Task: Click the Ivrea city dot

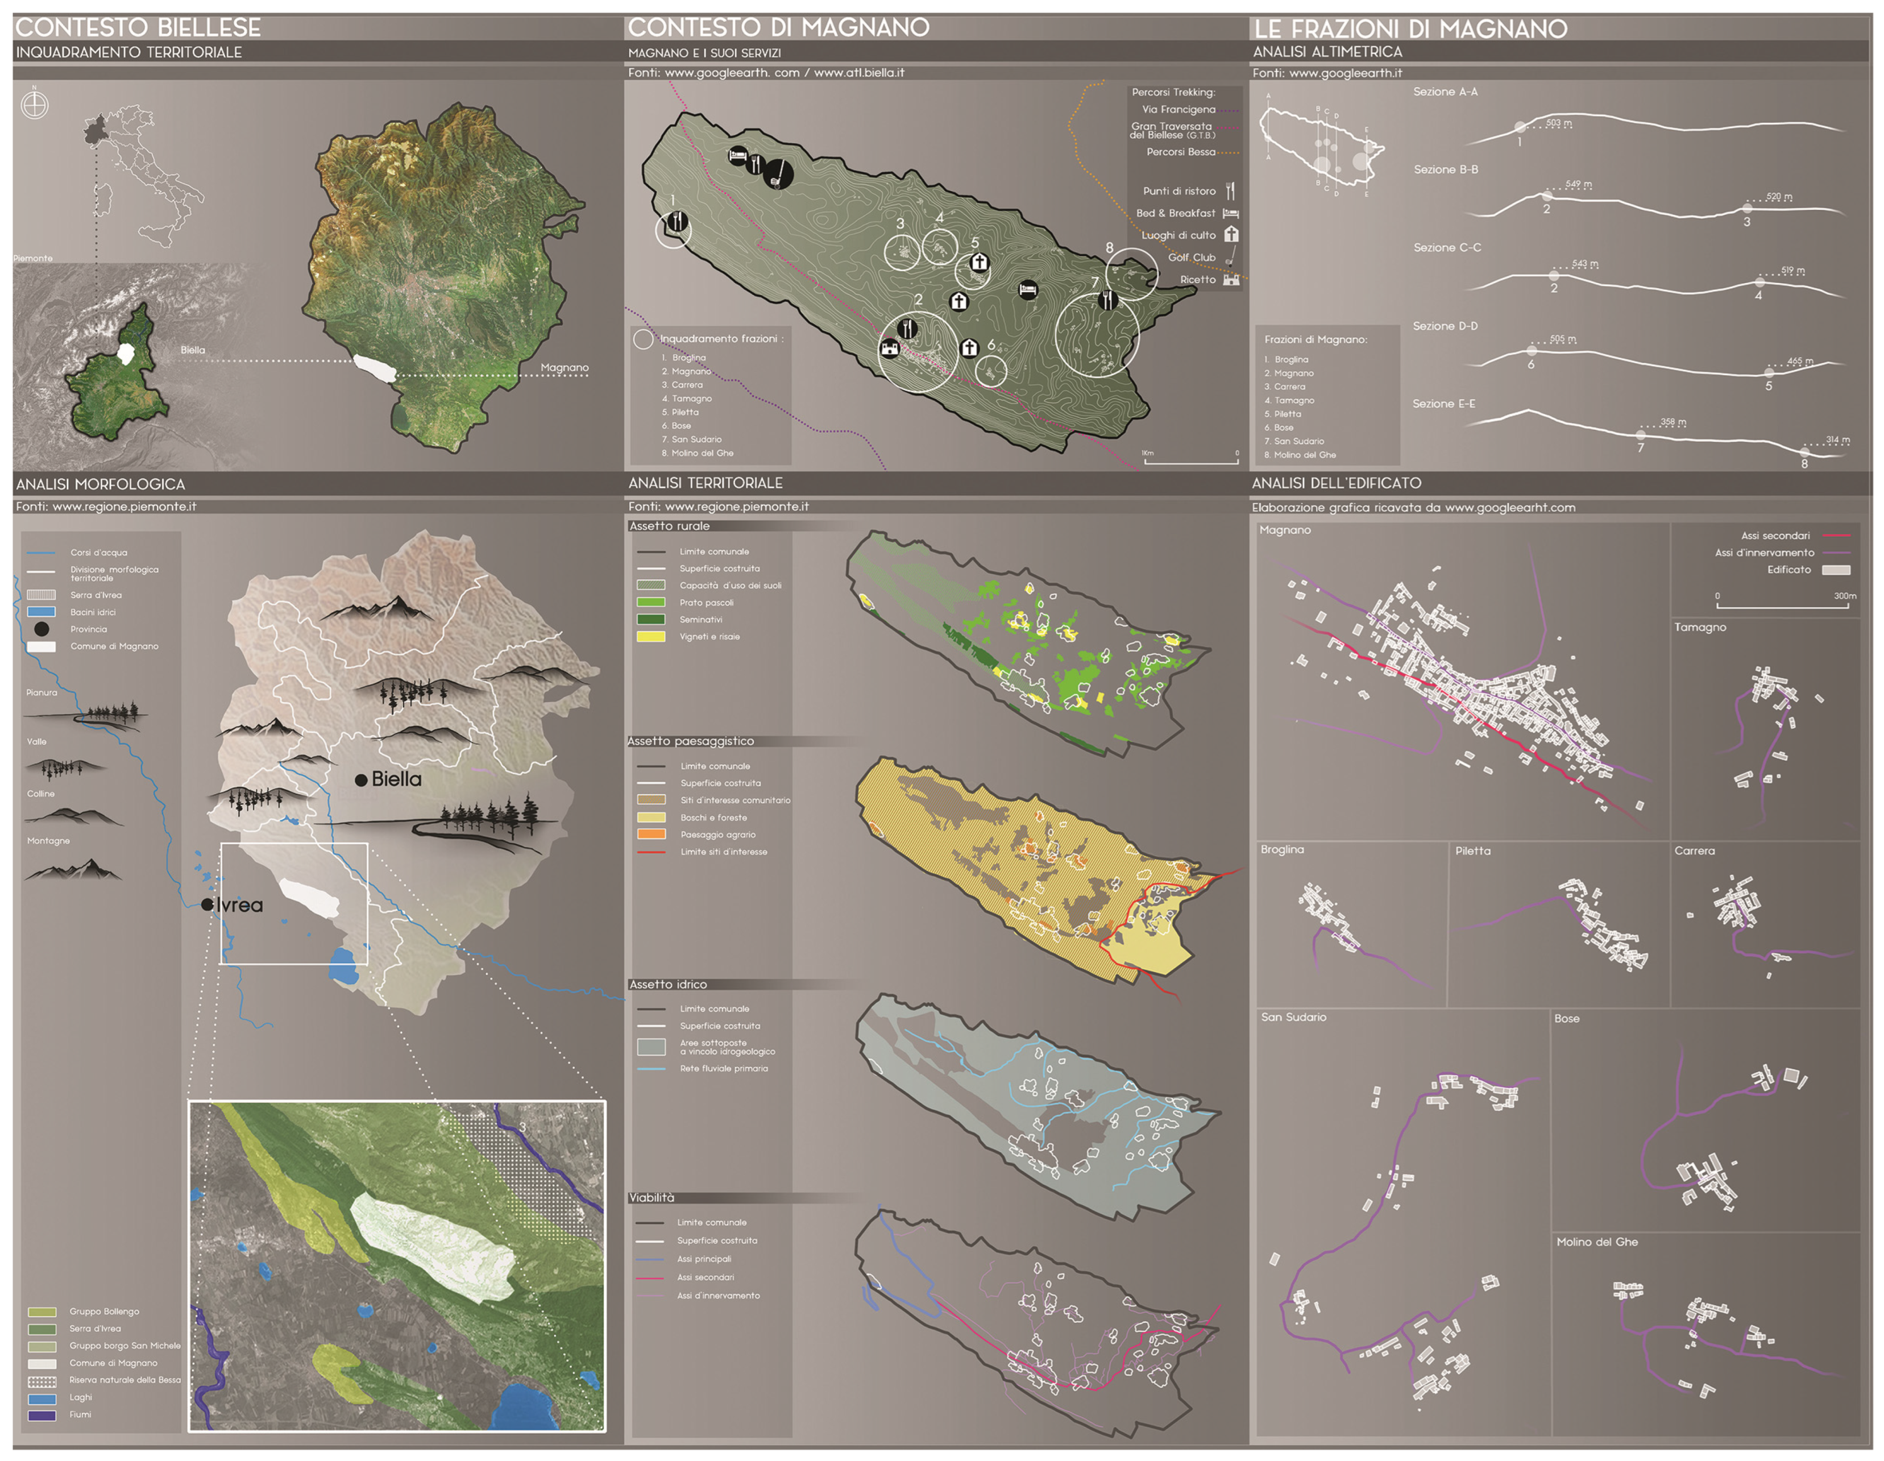Action: pyautogui.click(x=207, y=904)
